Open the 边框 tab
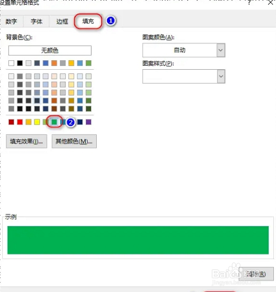This screenshot has height=292, width=276. (62, 22)
